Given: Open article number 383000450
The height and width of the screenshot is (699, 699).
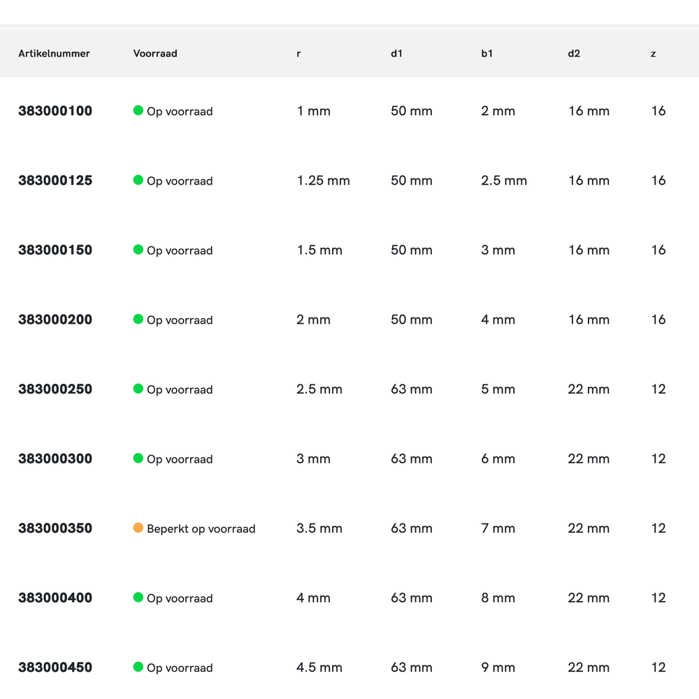Looking at the screenshot, I should tap(55, 668).
